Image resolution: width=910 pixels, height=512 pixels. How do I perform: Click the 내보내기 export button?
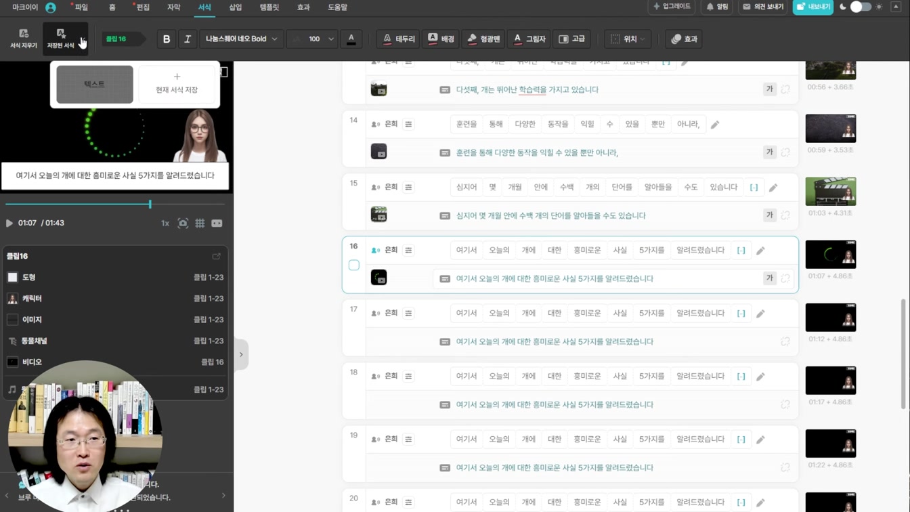point(813,7)
